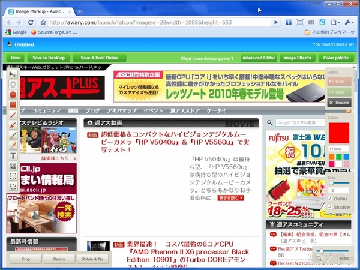
Task: Select the Crop tool in the toolbox
Action: click(13, 166)
